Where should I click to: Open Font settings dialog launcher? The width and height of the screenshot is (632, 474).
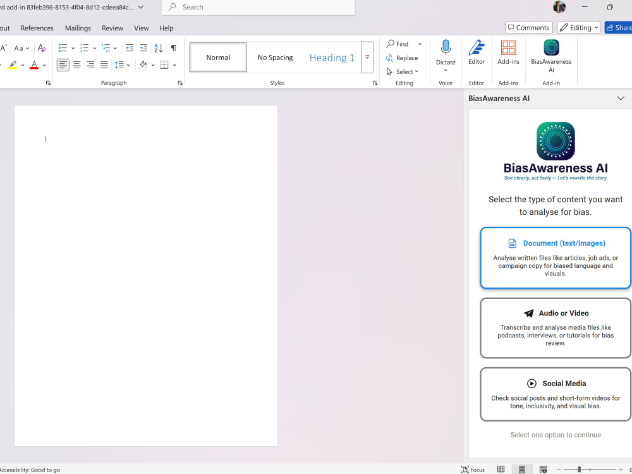(48, 83)
